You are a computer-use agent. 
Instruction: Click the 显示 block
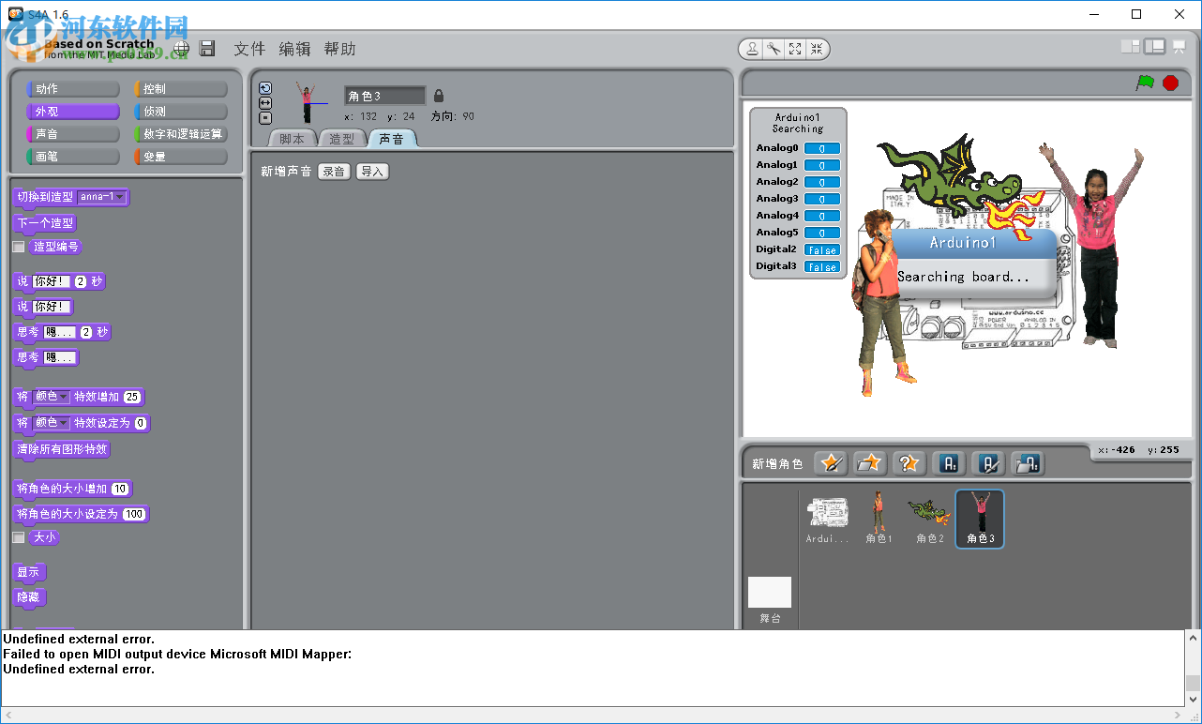coord(29,572)
